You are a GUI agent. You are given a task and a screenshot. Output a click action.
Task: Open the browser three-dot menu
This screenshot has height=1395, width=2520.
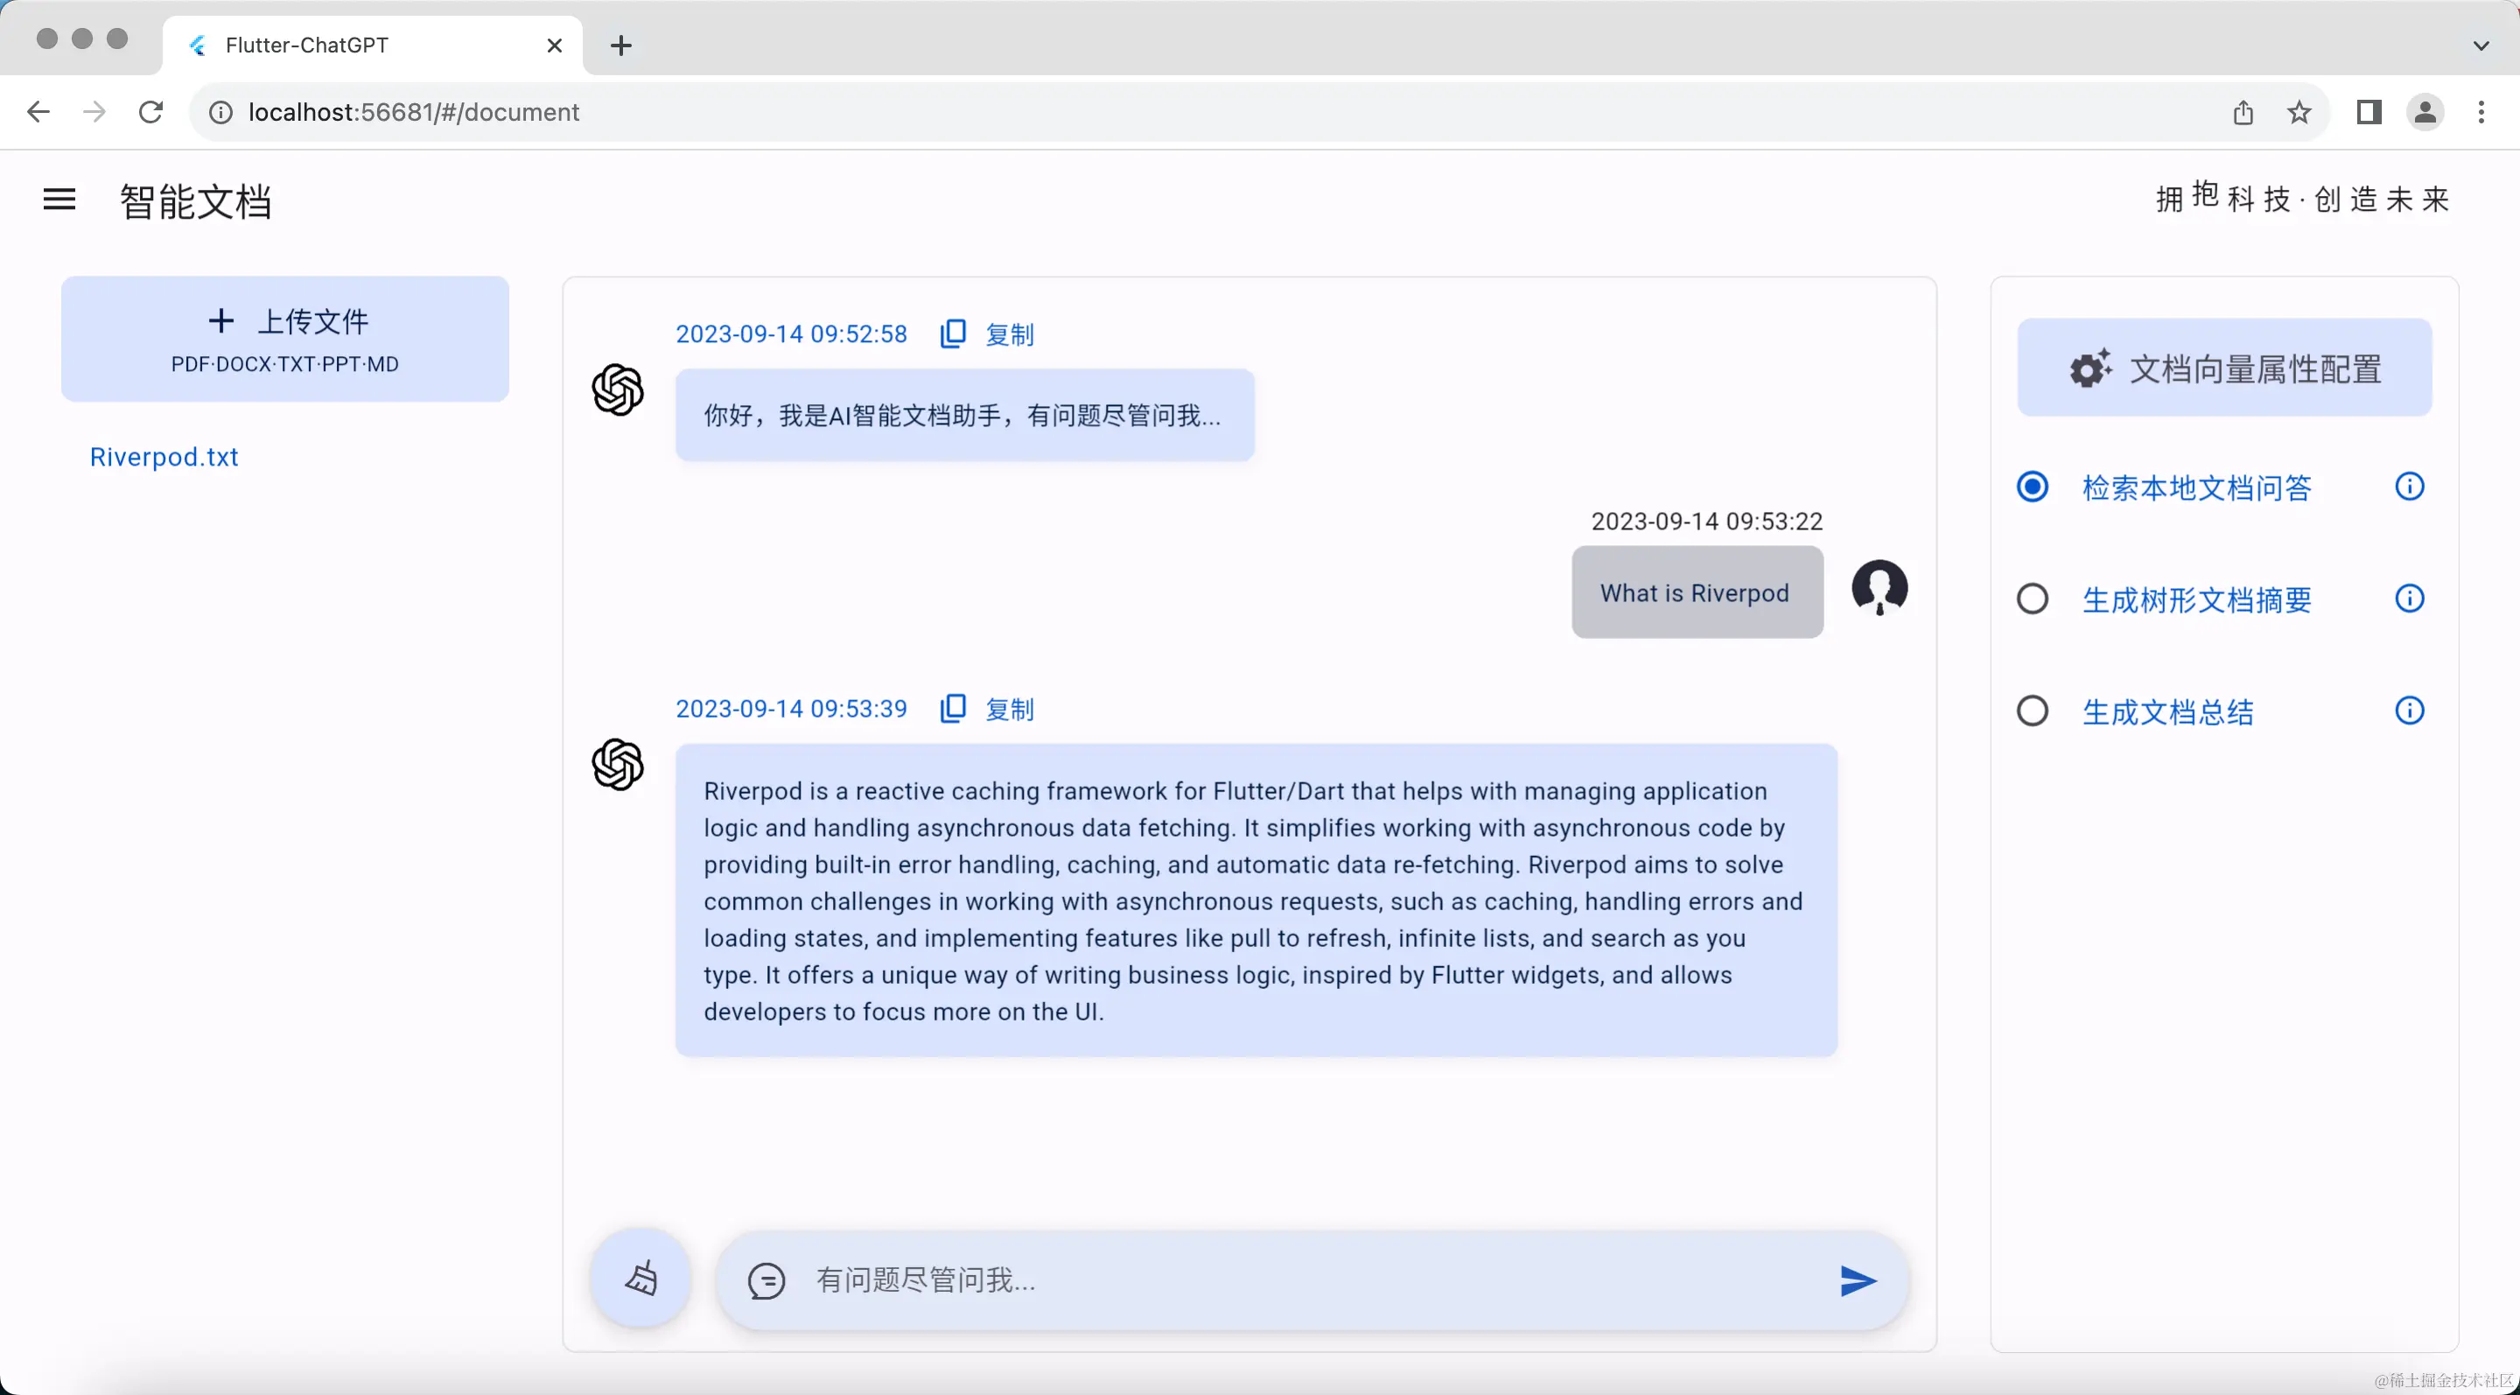click(x=2481, y=111)
